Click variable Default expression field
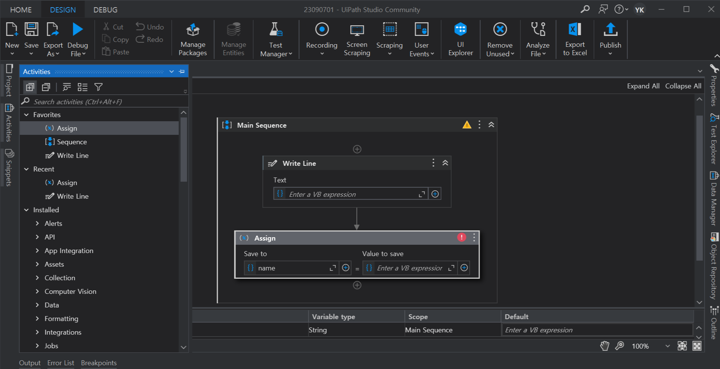Screen dimensions: 720x369 597,330
